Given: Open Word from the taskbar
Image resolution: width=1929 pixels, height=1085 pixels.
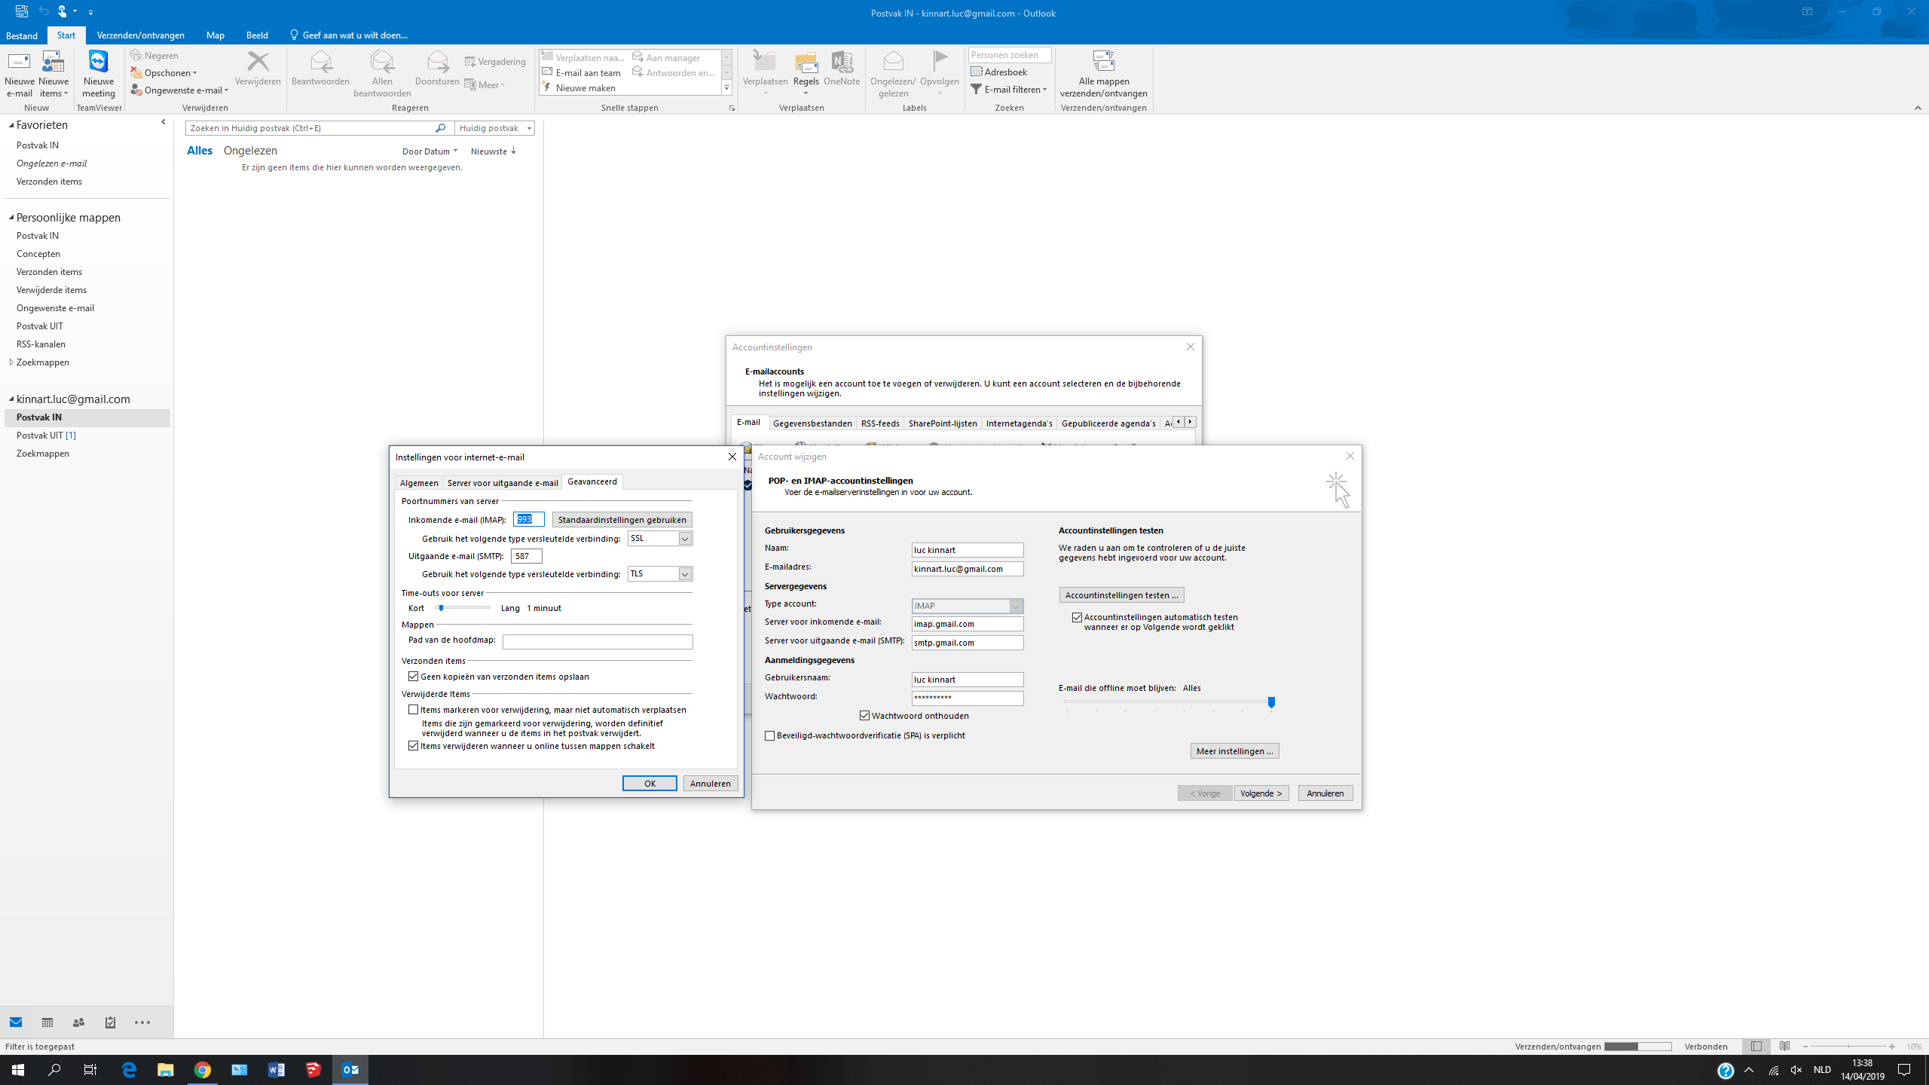Looking at the screenshot, I should 276,1070.
